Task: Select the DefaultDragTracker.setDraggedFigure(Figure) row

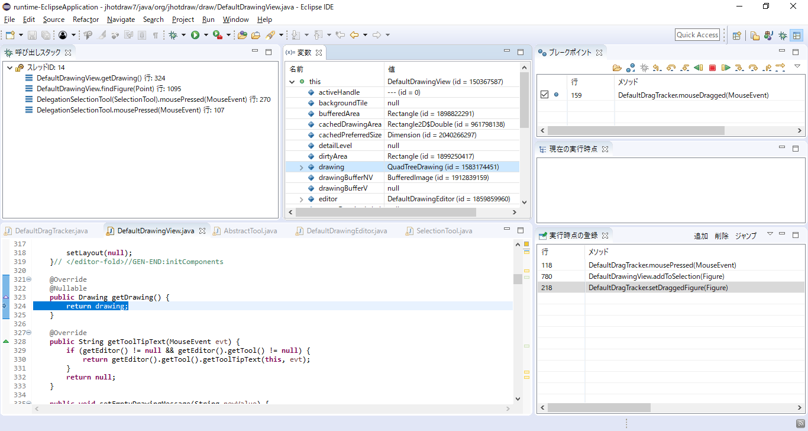Action: click(671, 288)
